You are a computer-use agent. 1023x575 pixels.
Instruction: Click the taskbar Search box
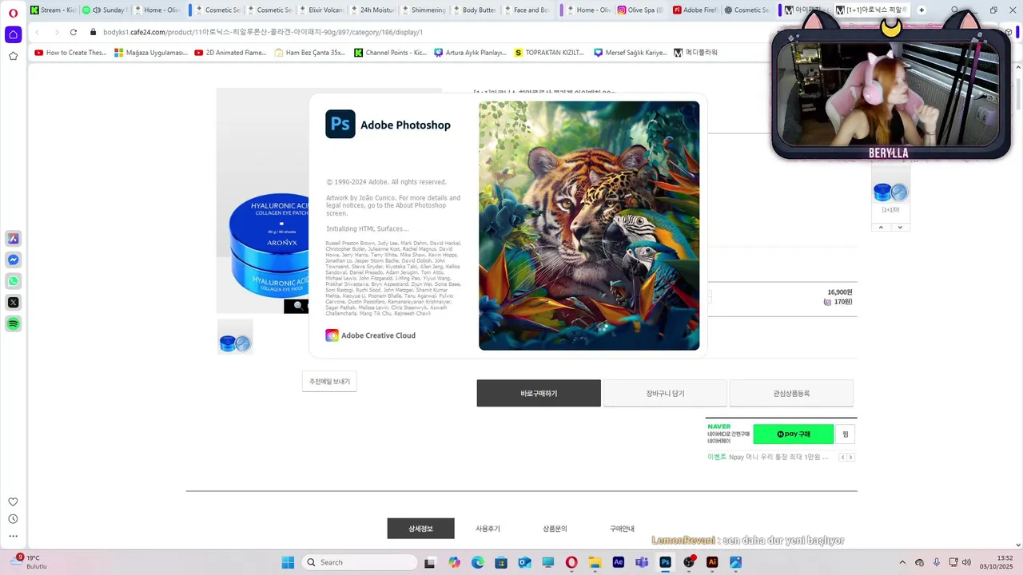(x=360, y=562)
